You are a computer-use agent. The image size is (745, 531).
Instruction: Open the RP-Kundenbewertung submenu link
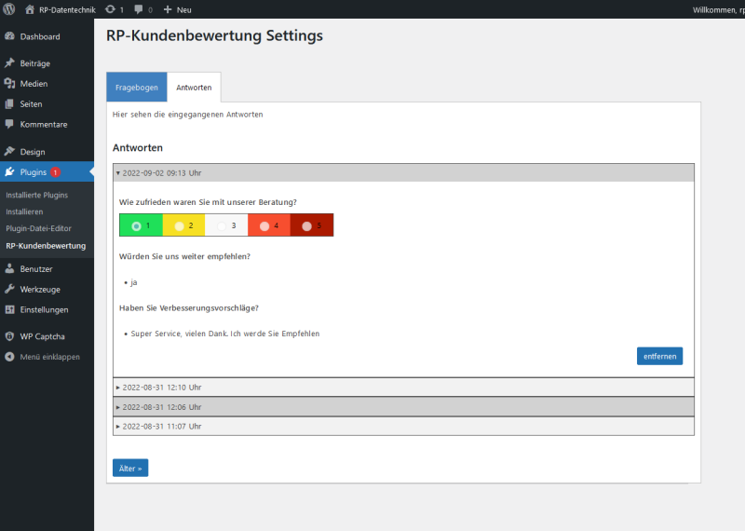[x=46, y=246]
